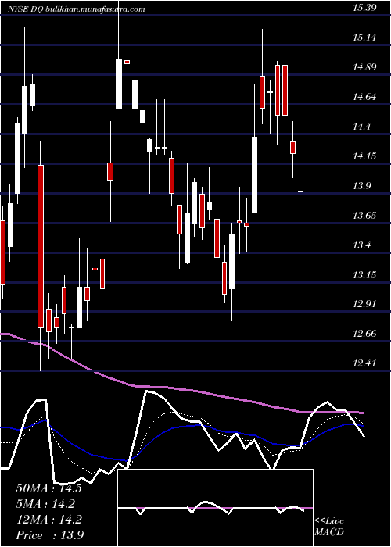The image size is (391, 547).
Task: Click the <<Live MACD label
Action: [x=329, y=526]
